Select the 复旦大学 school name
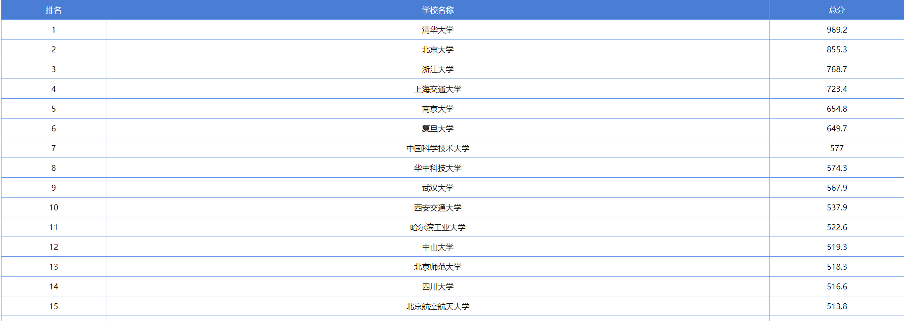The height and width of the screenshot is (321, 904). tap(438, 128)
